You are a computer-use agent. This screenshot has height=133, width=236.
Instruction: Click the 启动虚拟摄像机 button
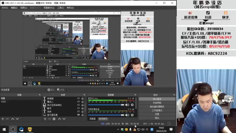click(x=157, y=107)
